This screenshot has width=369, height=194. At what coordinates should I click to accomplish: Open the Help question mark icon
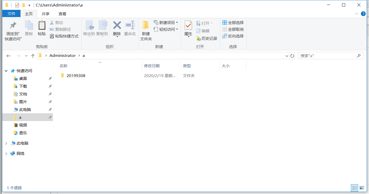click(363, 14)
